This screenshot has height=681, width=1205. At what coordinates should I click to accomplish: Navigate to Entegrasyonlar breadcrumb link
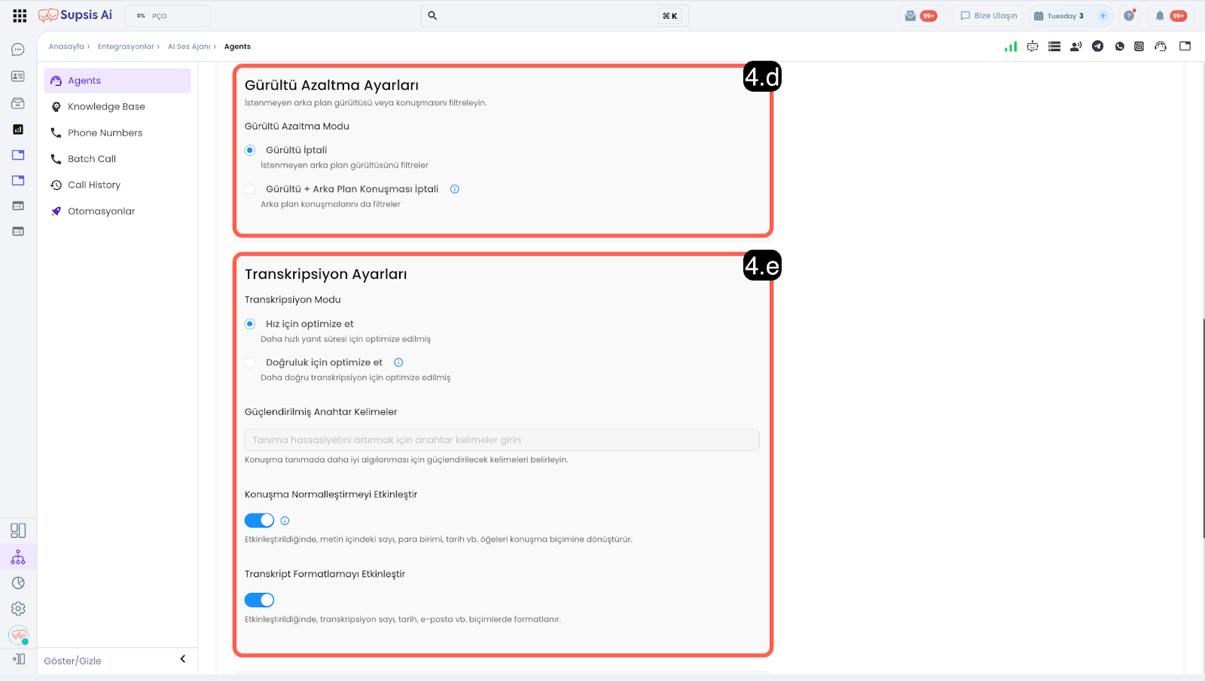tap(126, 47)
